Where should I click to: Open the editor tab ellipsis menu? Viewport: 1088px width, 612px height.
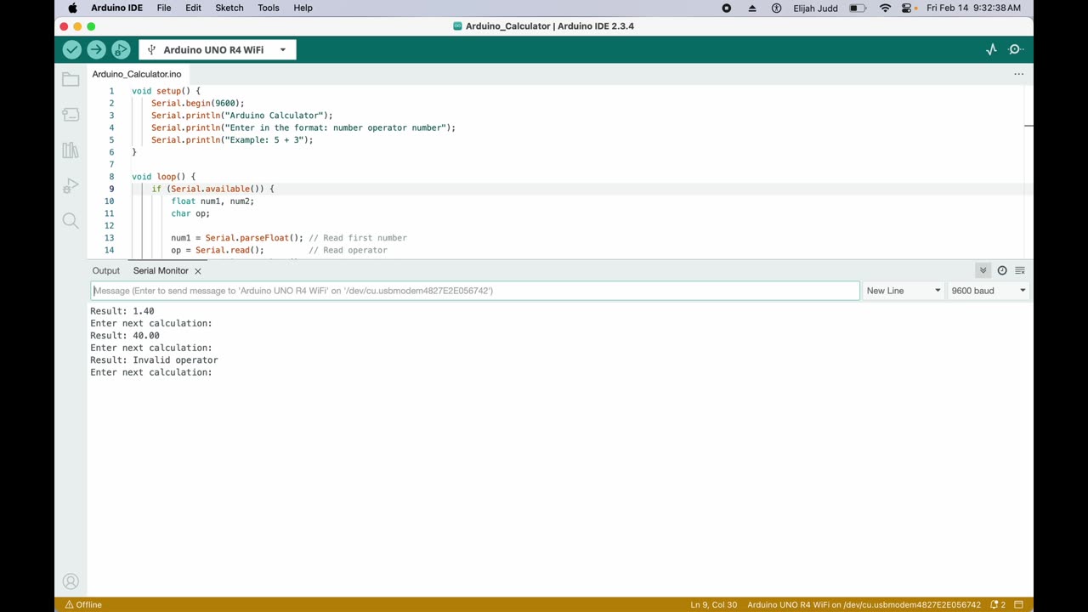1018,74
